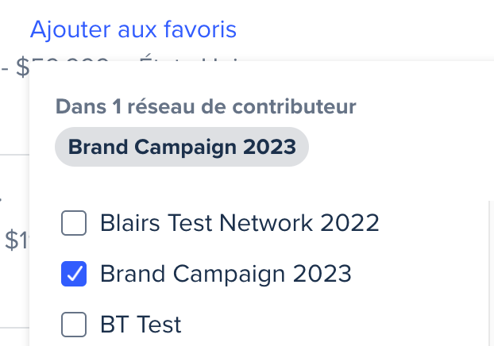
Task: Check the Blairs Test Network 2022 checkbox
Action: click(74, 225)
